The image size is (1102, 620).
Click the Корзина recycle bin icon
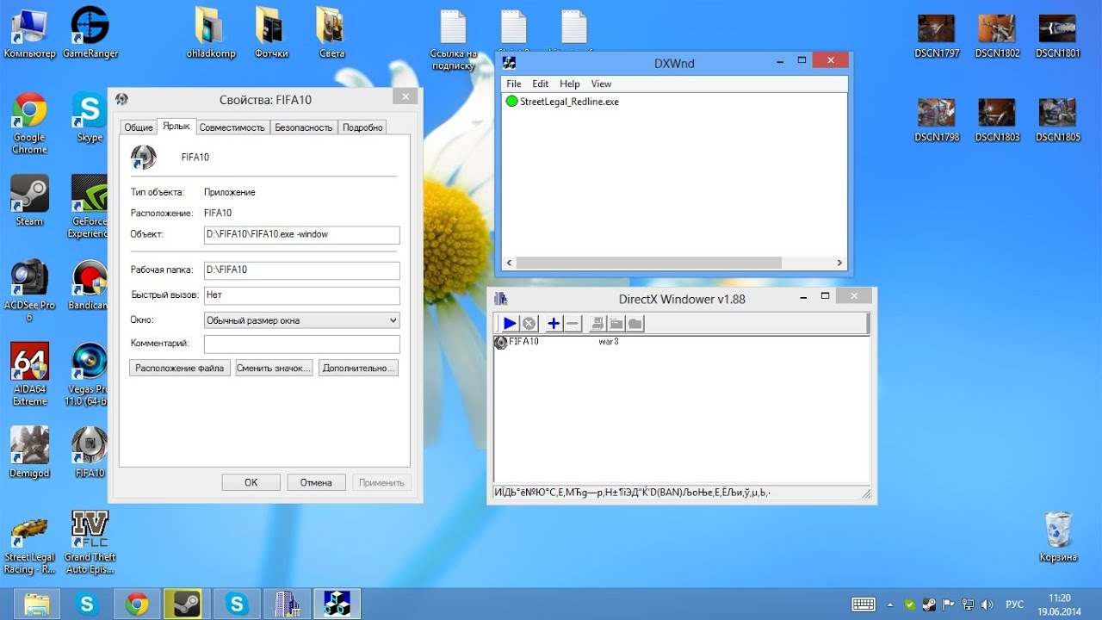1058,536
